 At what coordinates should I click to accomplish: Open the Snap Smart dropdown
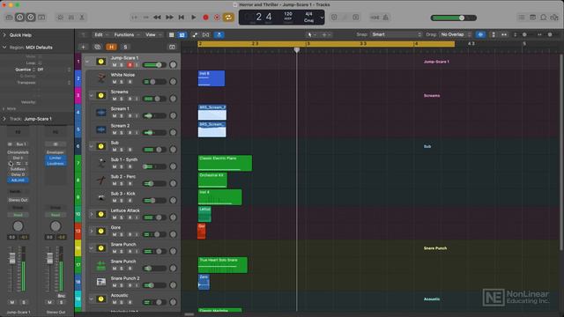396,34
